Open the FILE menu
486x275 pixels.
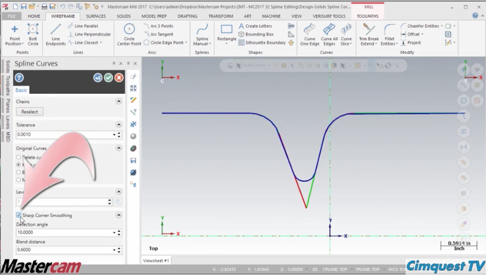(11, 16)
